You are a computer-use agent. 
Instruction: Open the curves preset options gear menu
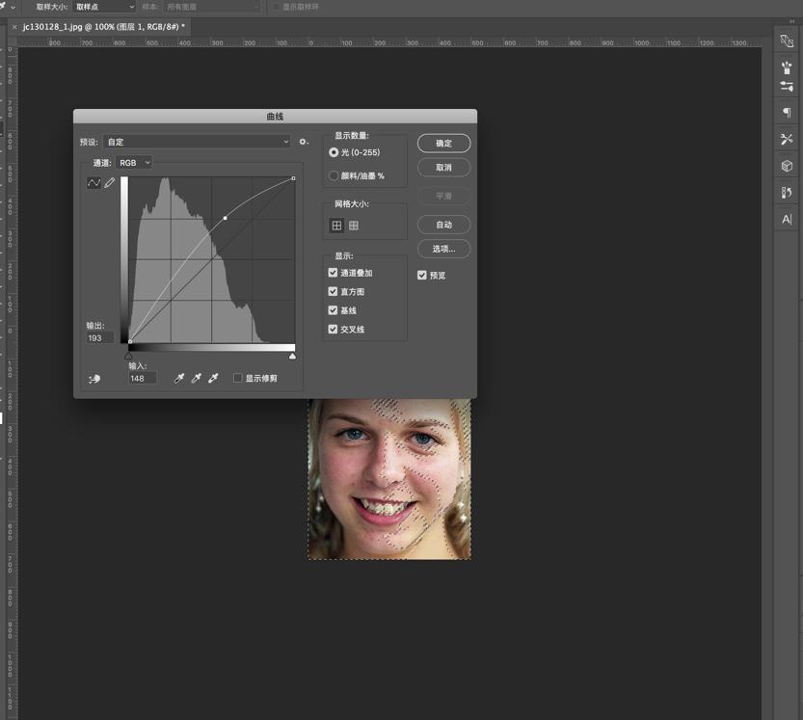click(x=303, y=141)
